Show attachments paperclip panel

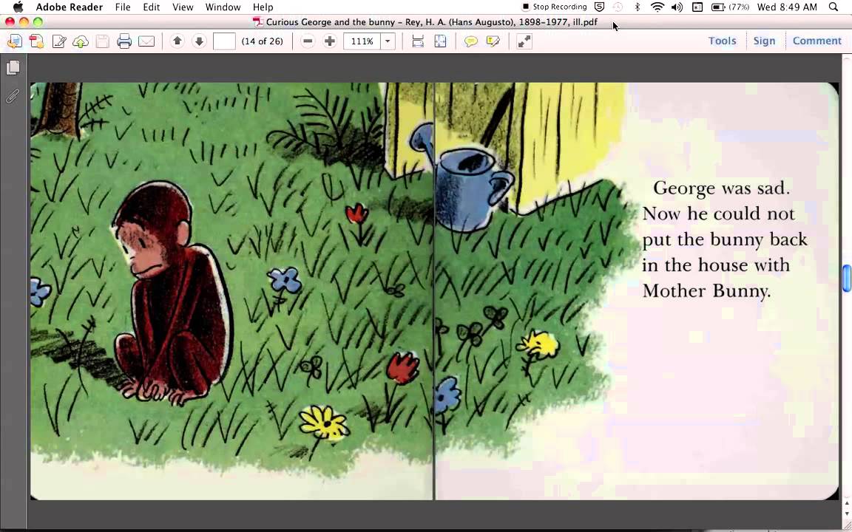point(13,96)
